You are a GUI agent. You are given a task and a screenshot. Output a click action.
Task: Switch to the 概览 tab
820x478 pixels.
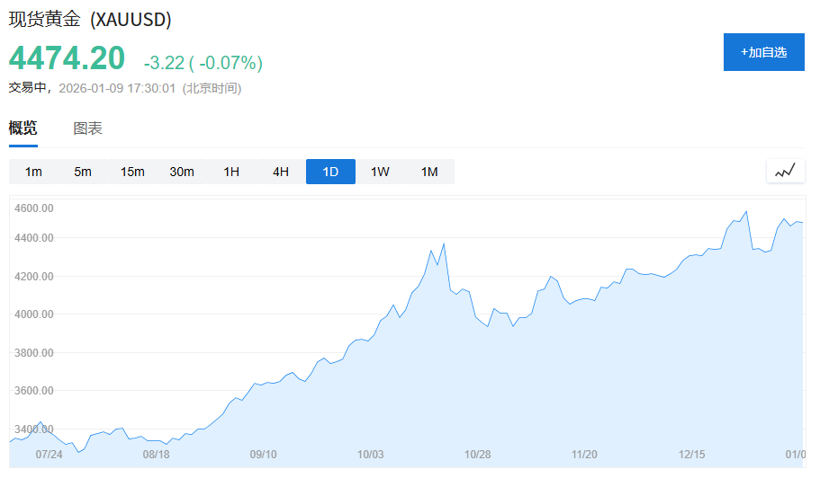click(23, 128)
